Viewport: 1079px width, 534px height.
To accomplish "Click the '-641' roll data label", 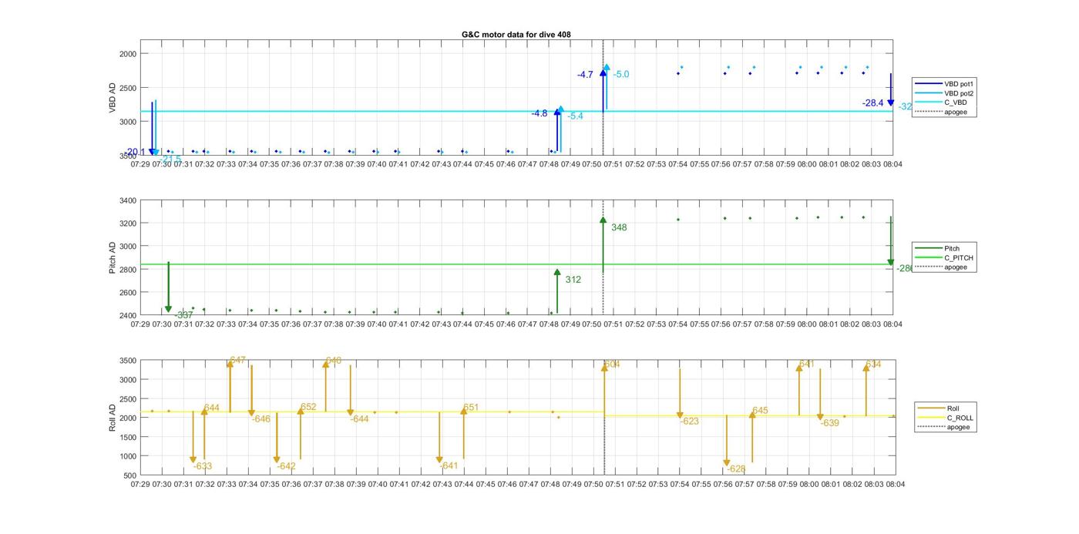I will click(x=449, y=466).
